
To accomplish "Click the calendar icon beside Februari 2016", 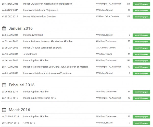I will point(4,85).
